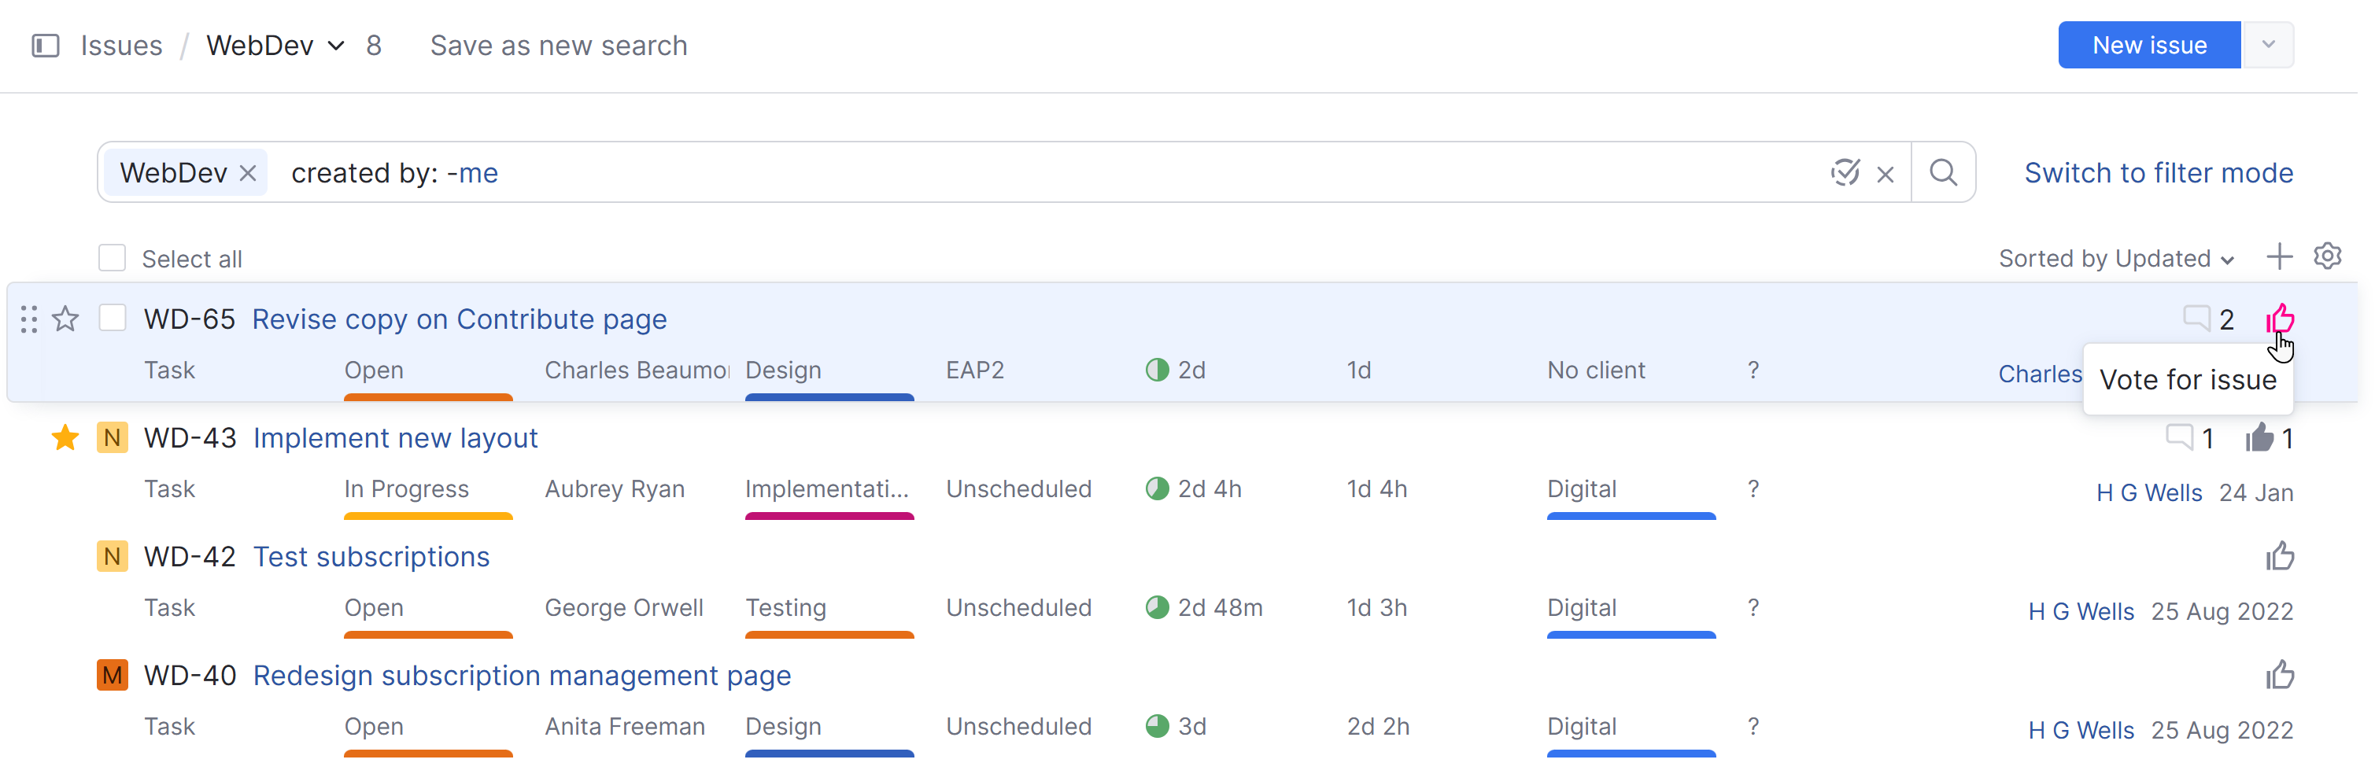Screen dimensions: 2375x763
Task: Open the settings gear for the issue list
Action: pyautogui.click(x=2327, y=256)
